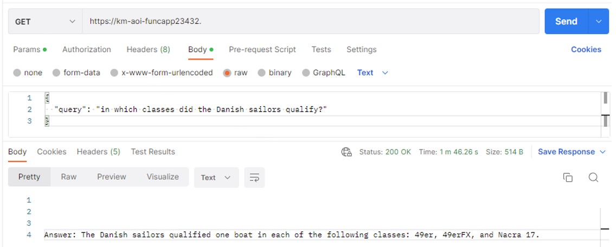Expand the Send button arrow options
616x247 pixels.
click(598, 22)
